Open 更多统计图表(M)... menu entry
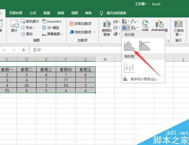This screenshot has width=189, height=145. pyautogui.click(x=143, y=79)
